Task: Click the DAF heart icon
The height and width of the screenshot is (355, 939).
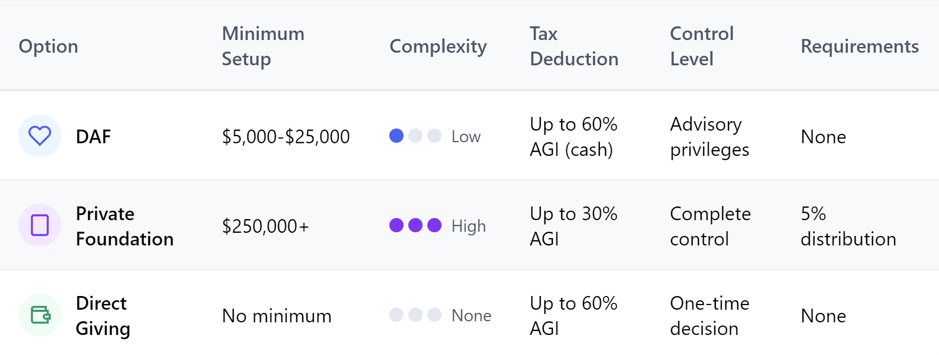Action: point(40,136)
